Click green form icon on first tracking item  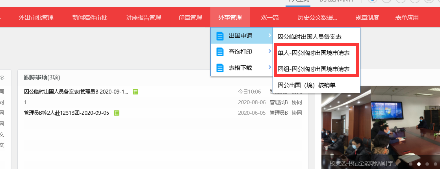coord(136,92)
